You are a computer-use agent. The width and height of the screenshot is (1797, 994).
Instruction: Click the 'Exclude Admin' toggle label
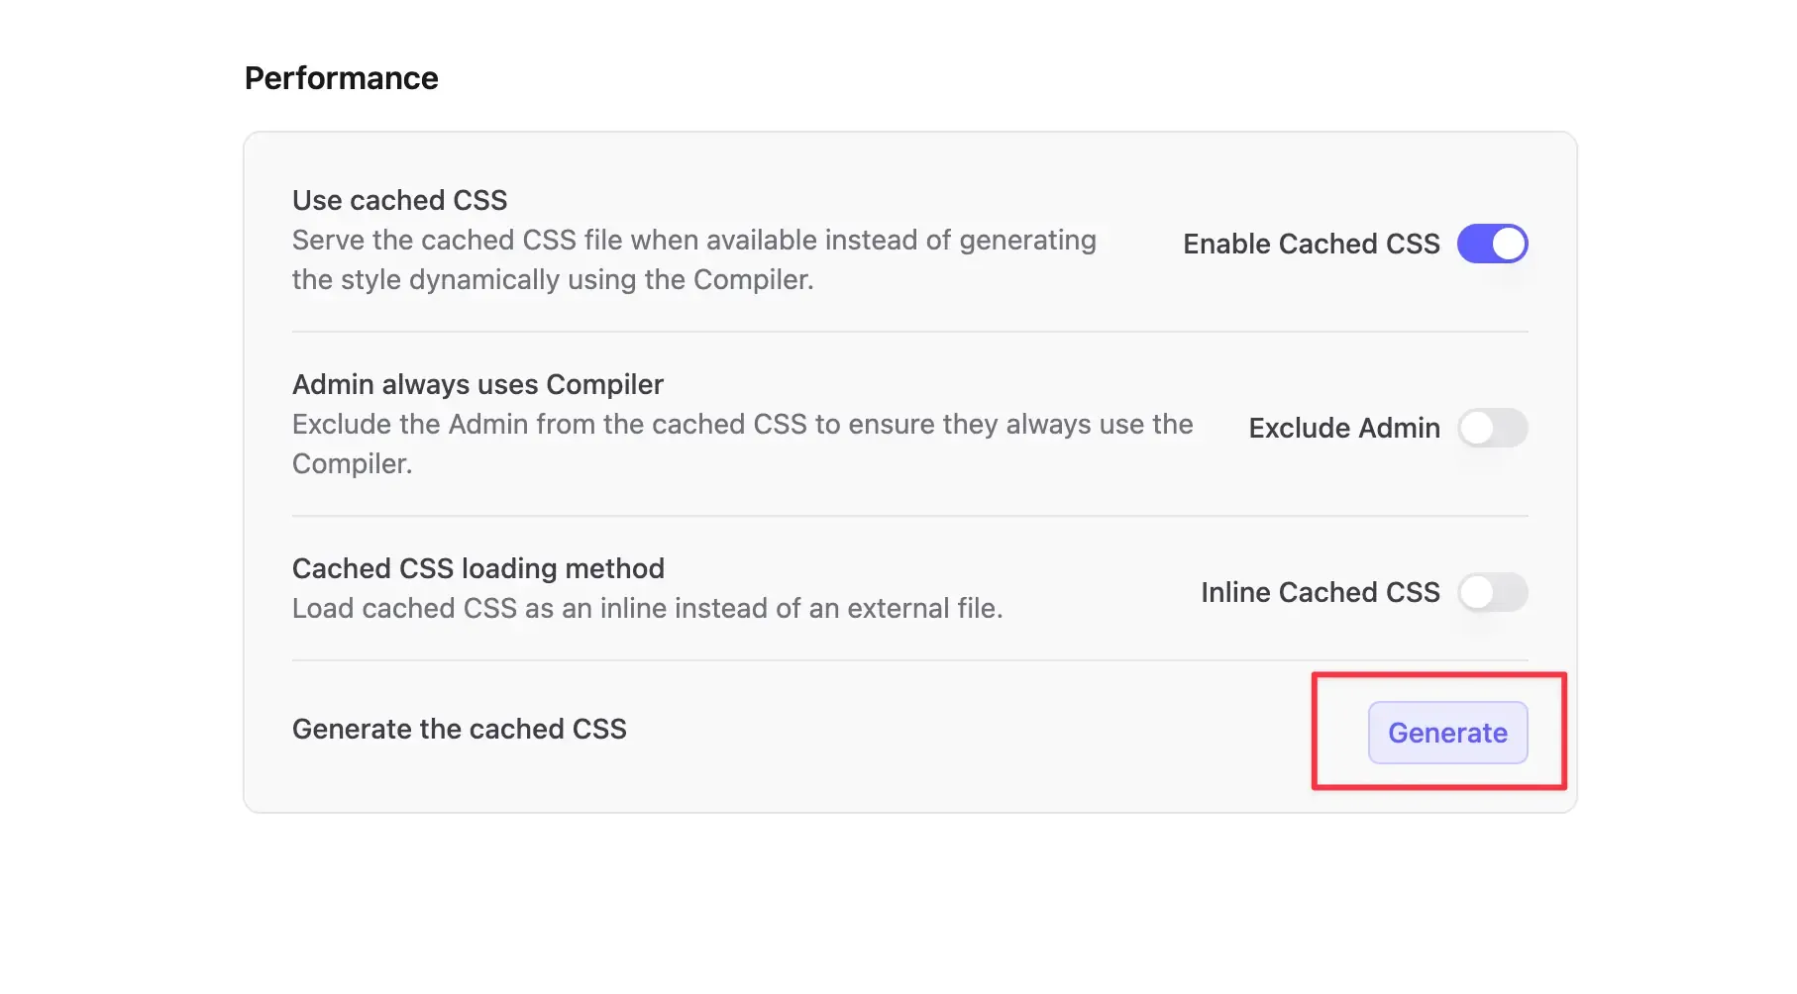(x=1343, y=428)
